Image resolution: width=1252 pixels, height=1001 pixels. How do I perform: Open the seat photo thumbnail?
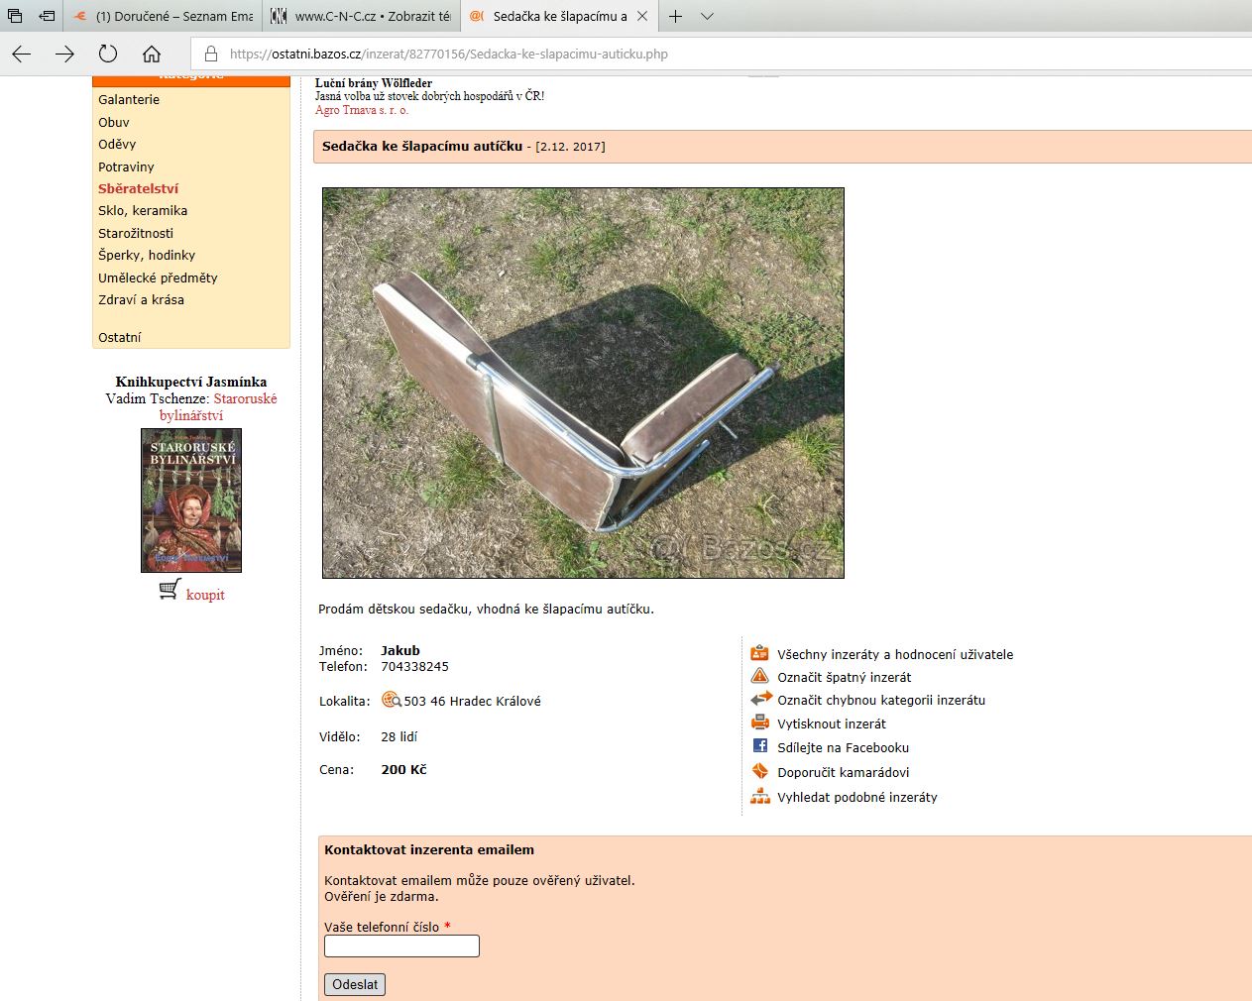point(583,383)
